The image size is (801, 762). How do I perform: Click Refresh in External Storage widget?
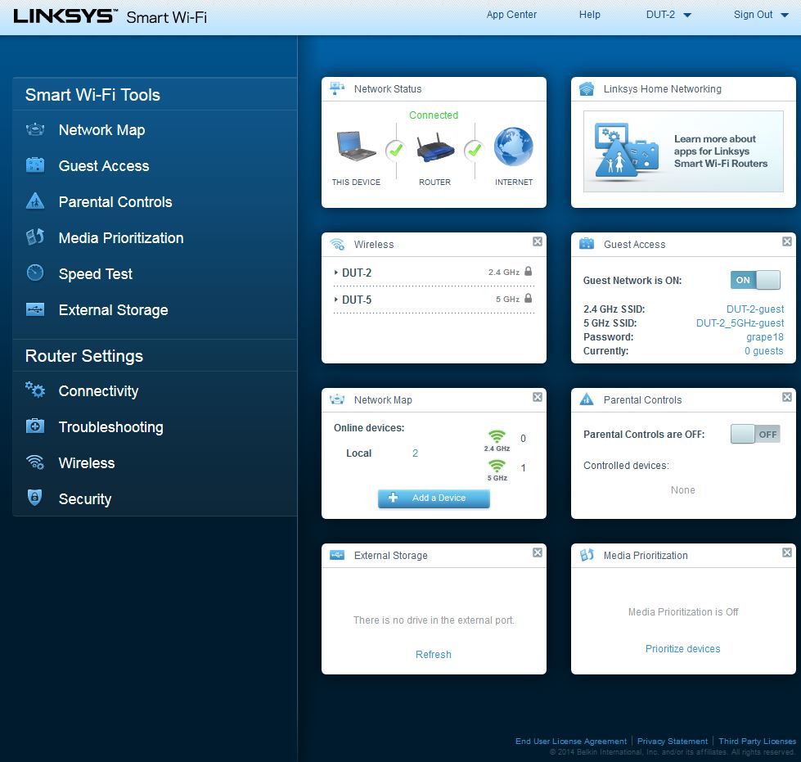tap(433, 654)
